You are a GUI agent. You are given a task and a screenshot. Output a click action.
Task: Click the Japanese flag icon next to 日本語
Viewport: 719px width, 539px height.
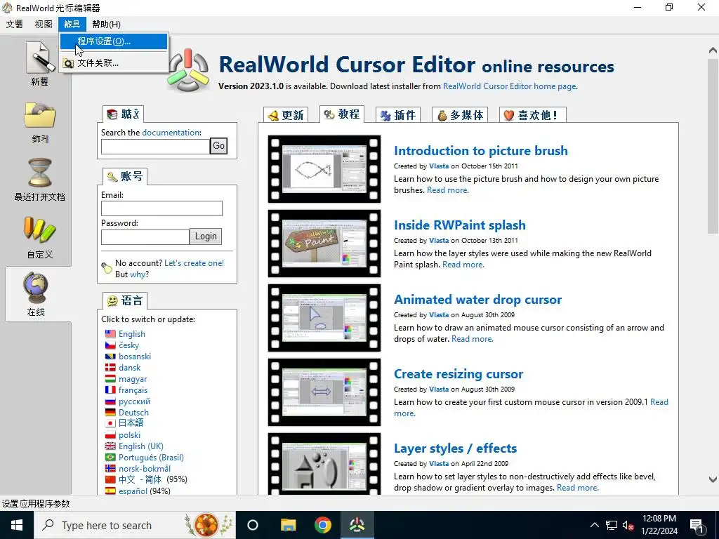pyautogui.click(x=110, y=423)
